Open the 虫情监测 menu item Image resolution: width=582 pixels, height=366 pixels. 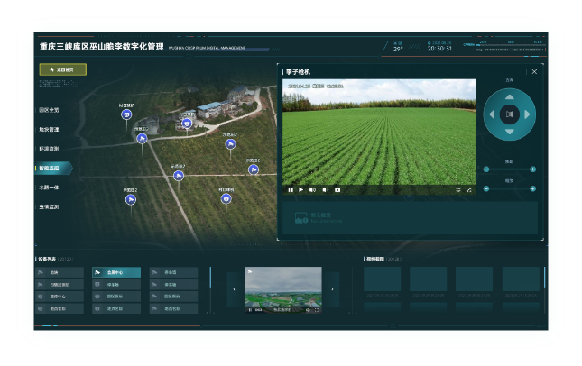[49, 206]
